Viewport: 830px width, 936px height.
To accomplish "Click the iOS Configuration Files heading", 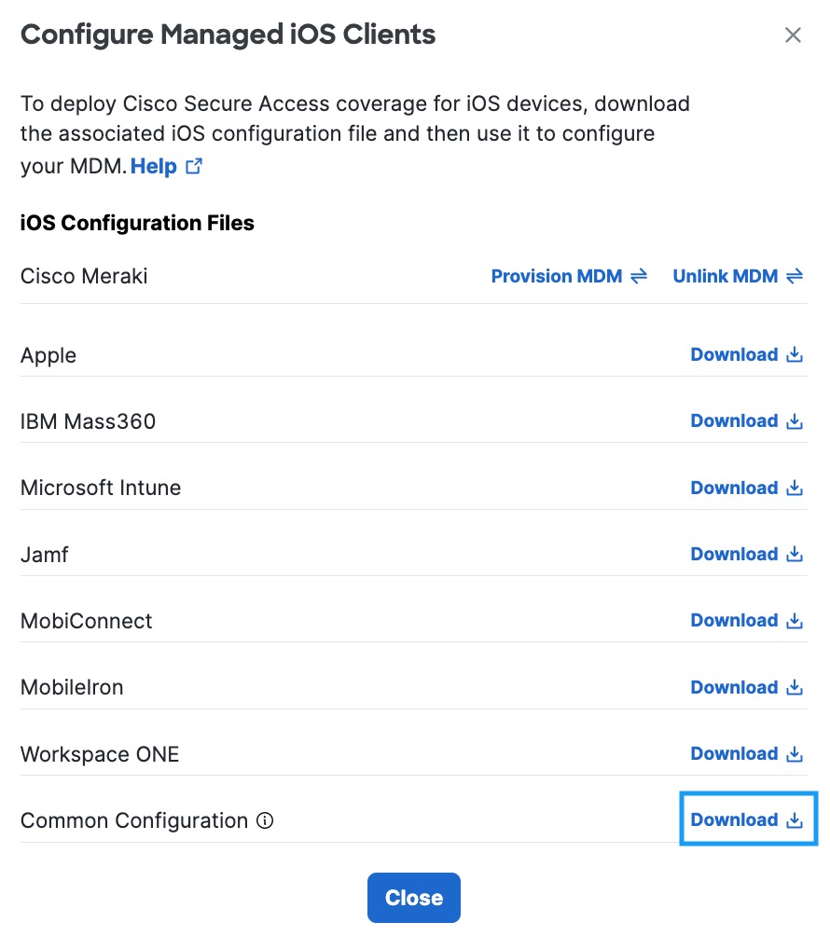I will pyautogui.click(x=137, y=223).
